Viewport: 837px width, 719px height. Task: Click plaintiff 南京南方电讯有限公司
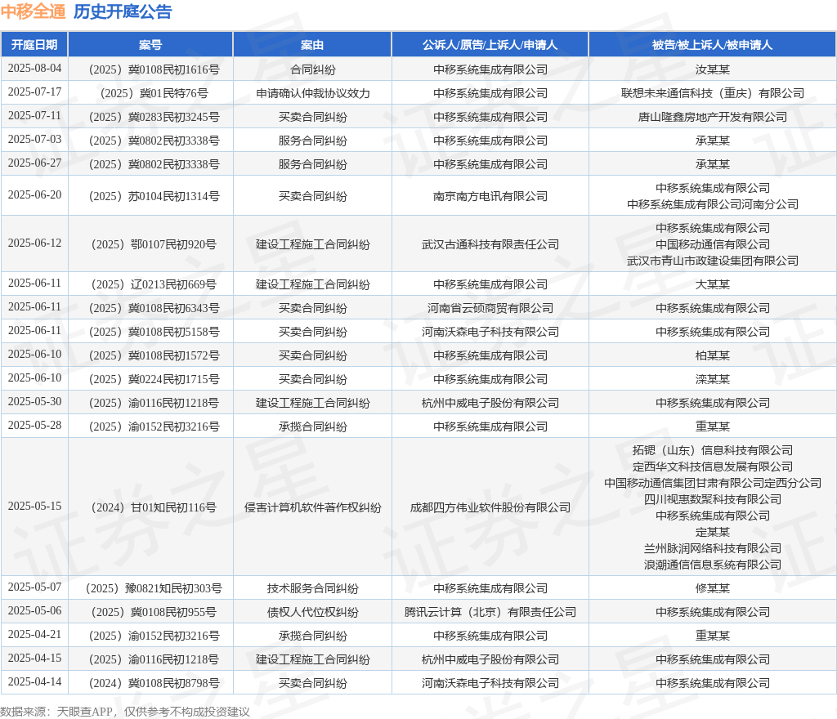[x=490, y=196]
